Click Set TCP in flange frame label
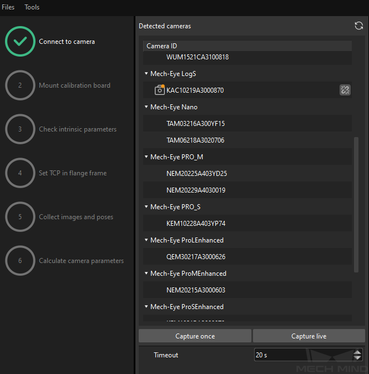Image resolution: width=369 pixels, height=374 pixels. pyautogui.click(x=73, y=173)
